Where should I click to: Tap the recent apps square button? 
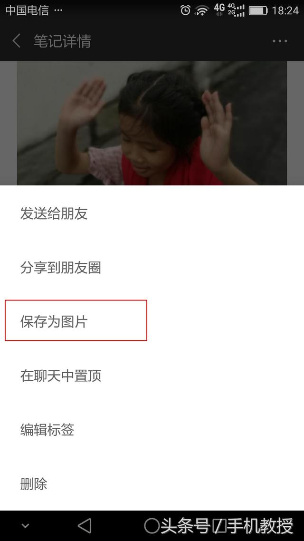pos(219,526)
